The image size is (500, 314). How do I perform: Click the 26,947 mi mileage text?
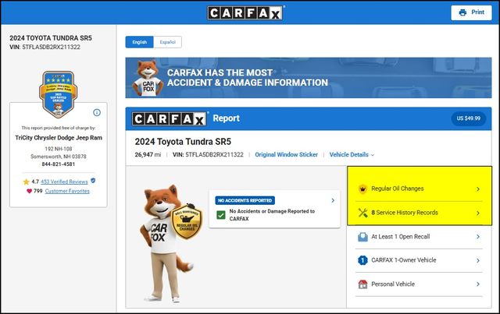coord(148,154)
